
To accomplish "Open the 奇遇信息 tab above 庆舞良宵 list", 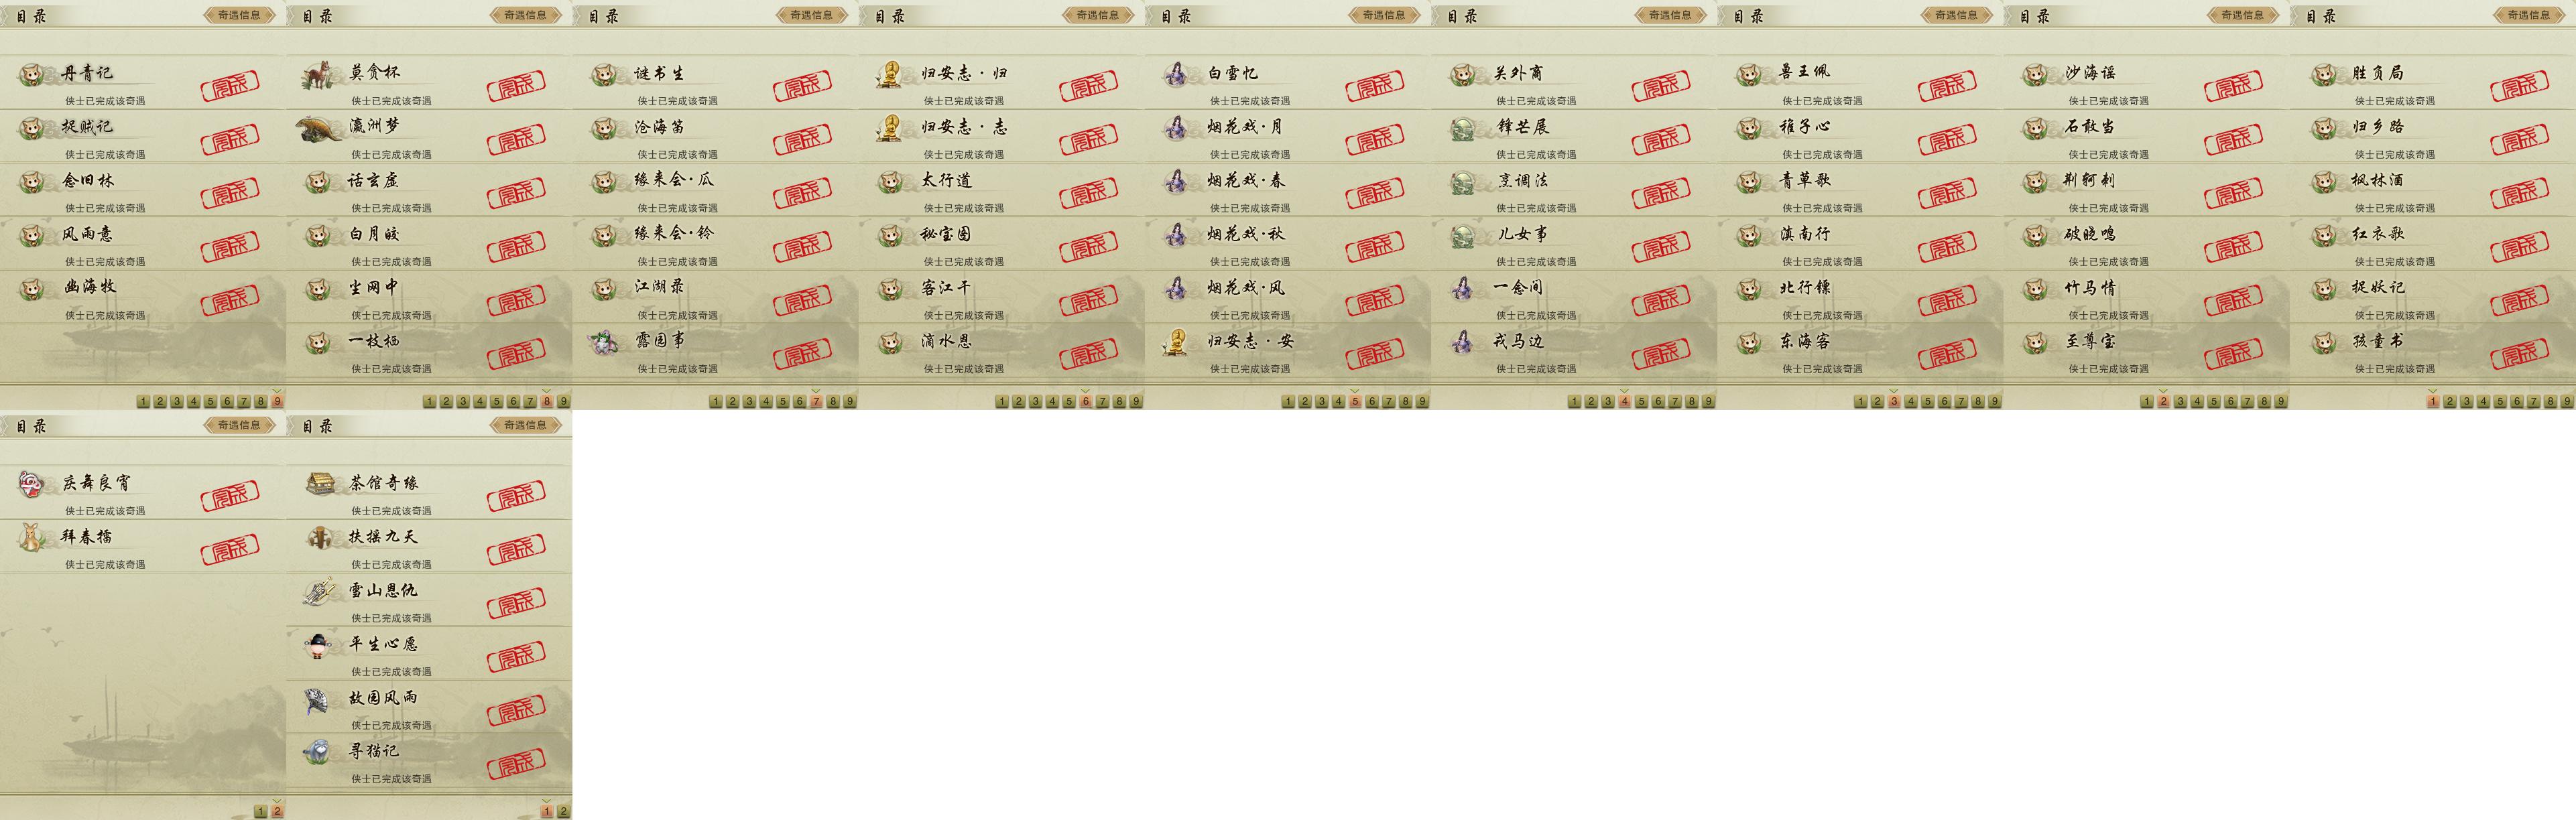I will click(x=239, y=425).
